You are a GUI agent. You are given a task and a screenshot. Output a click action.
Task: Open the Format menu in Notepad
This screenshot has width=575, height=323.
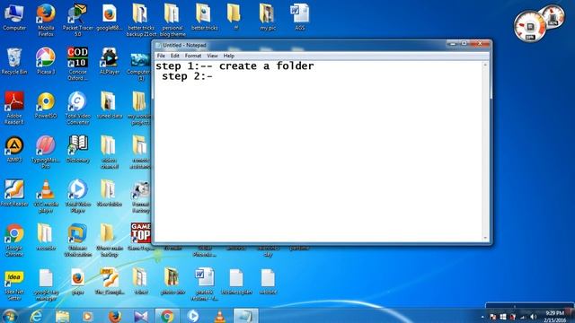click(193, 56)
